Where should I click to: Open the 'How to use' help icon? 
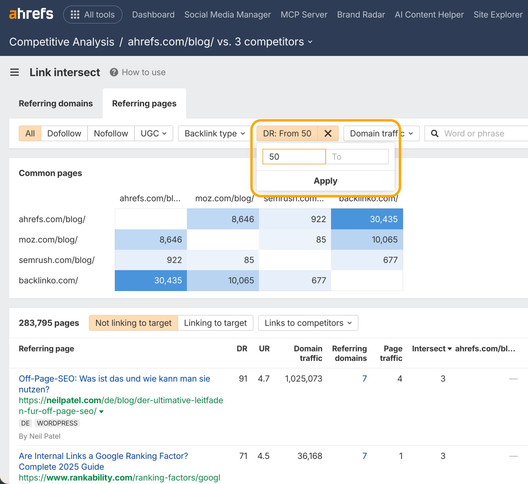pos(114,72)
